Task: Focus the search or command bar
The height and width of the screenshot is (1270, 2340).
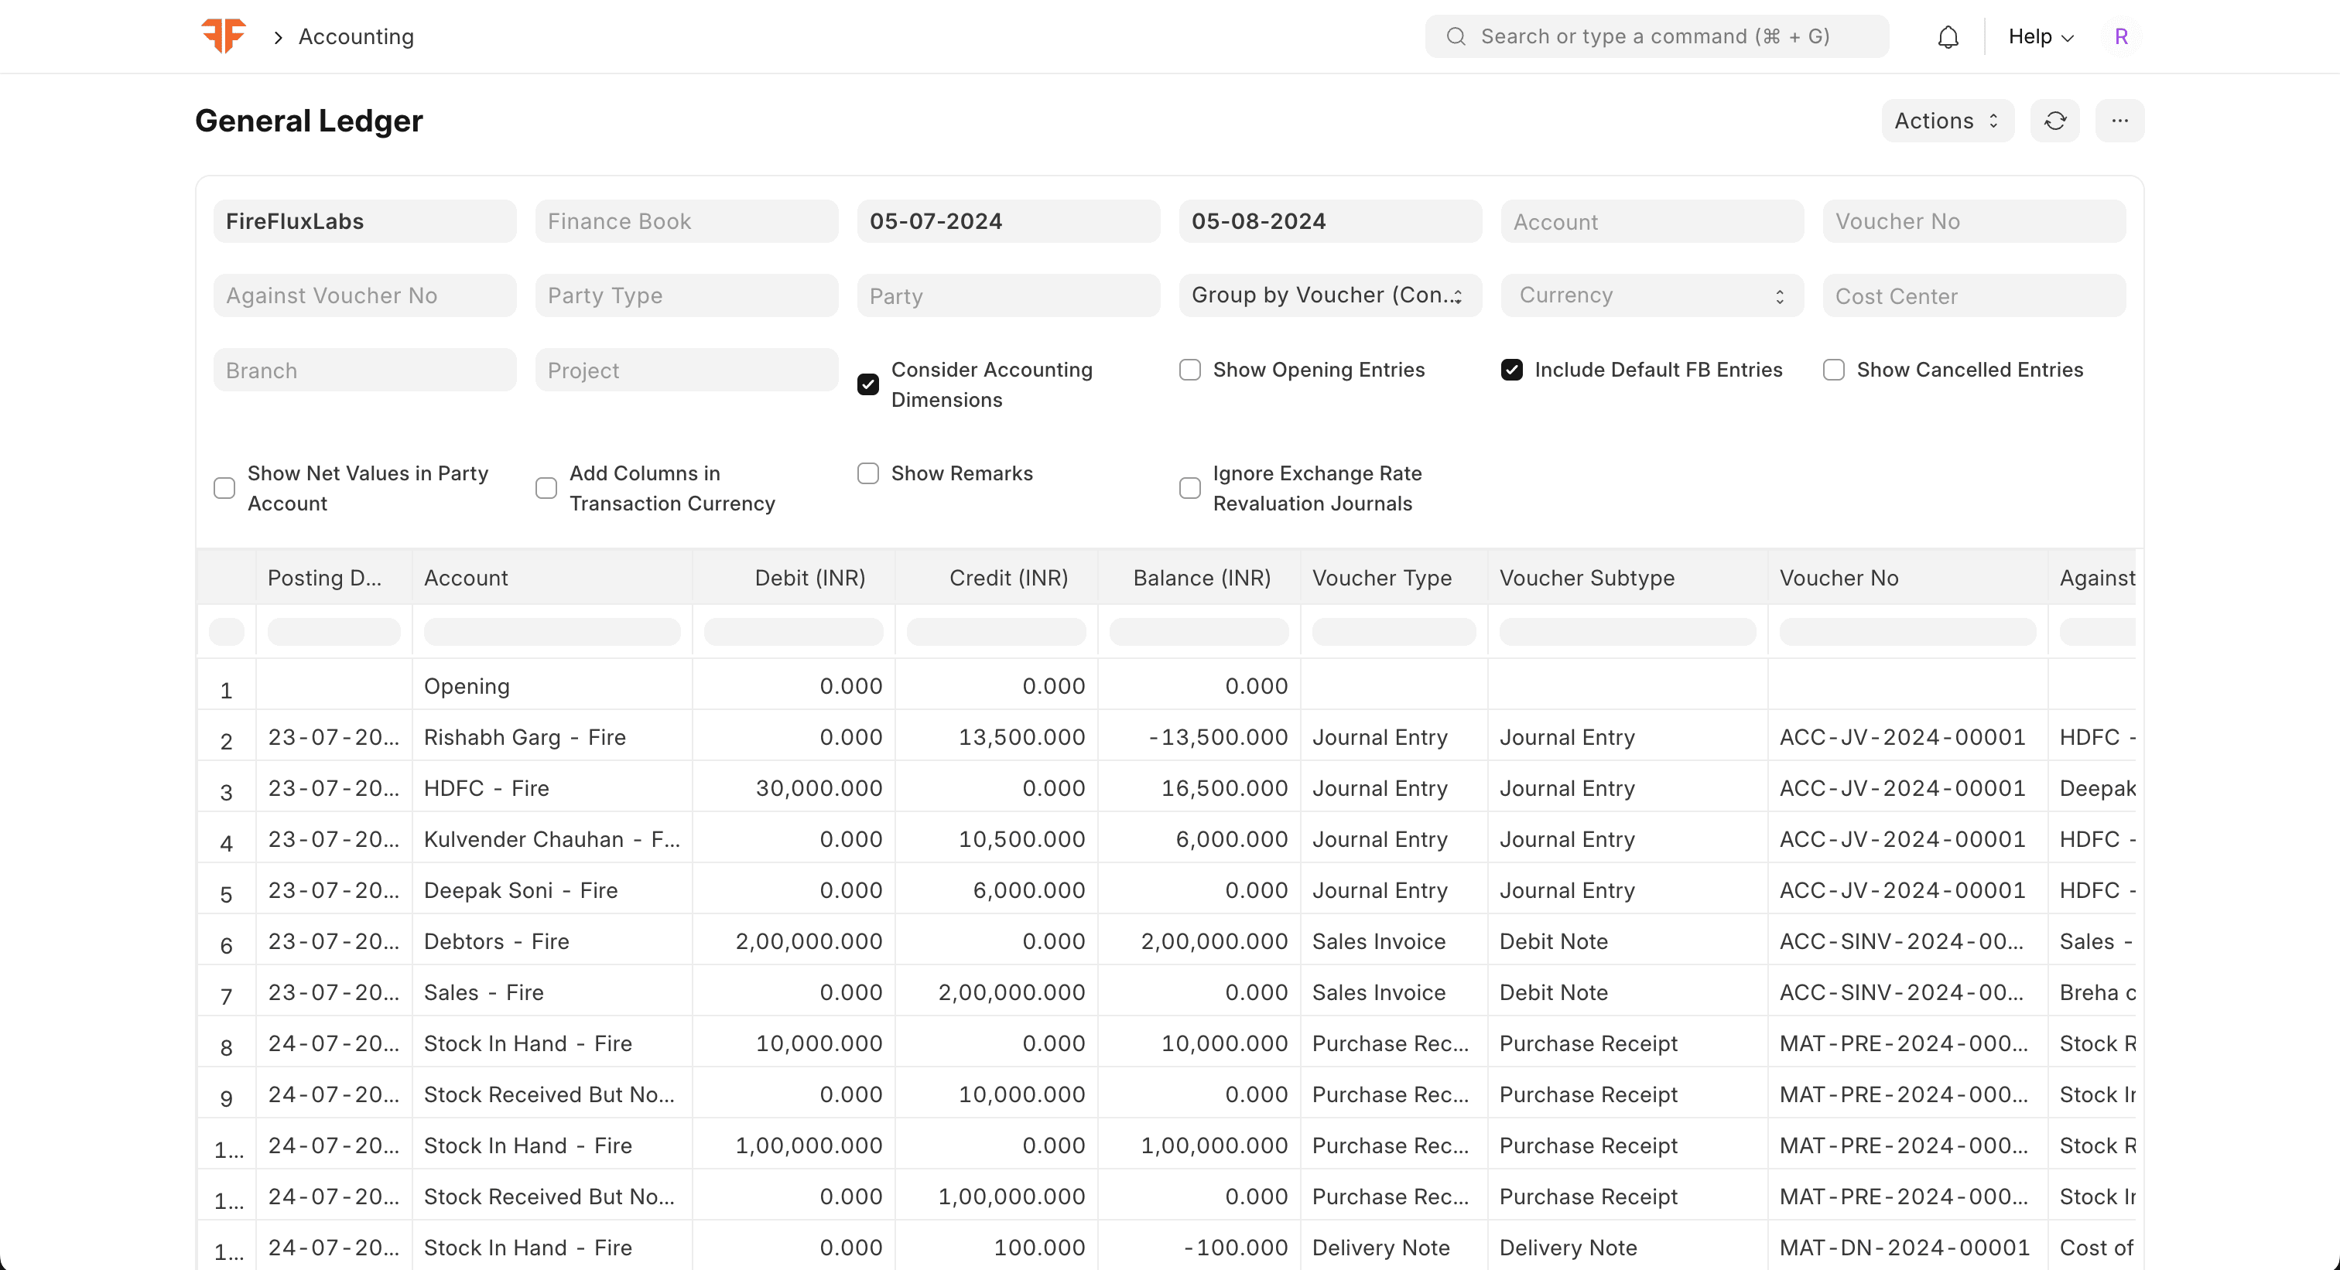Action: (1657, 36)
